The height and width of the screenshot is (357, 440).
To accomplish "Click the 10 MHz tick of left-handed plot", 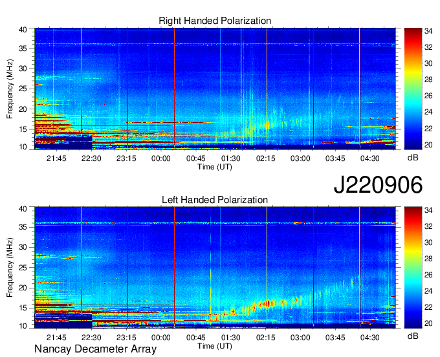I will pyautogui.click(x=23, y=325).
